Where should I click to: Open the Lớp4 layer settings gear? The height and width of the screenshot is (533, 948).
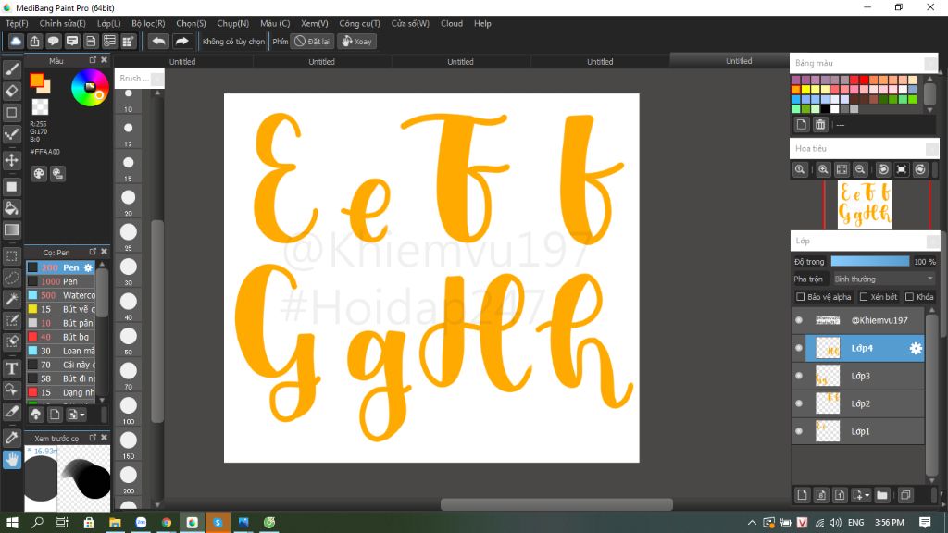pyautogui.click(x=916, y=348)
